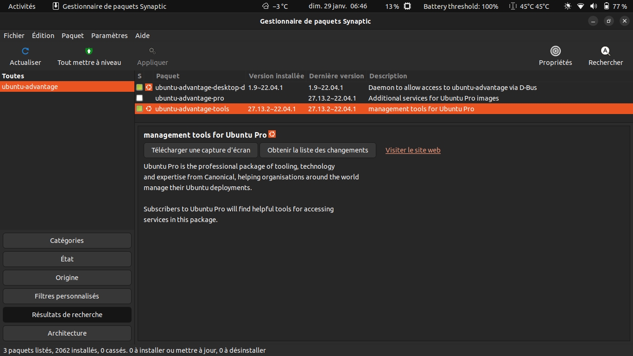Open the Édition menu
This screenshot has height=356, width=633.
click(x=43, y=36)
